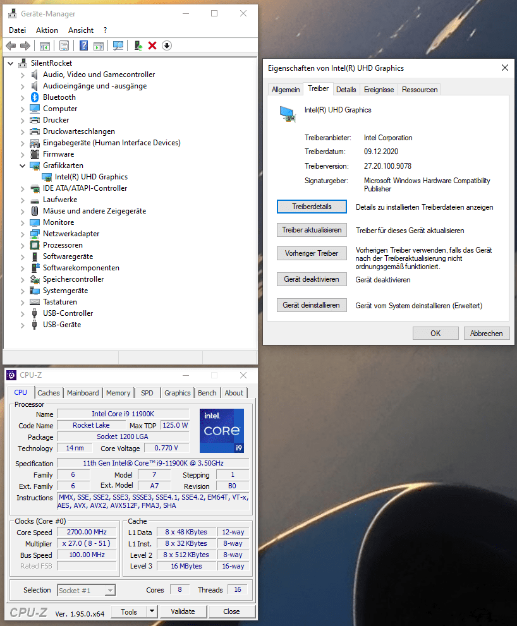Image resolution: width=517 pixels, height=626 pixels.
Task: Click the Laufwerke drive icon
Action: pos(35,200)
